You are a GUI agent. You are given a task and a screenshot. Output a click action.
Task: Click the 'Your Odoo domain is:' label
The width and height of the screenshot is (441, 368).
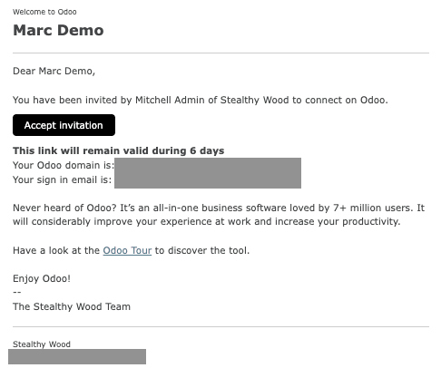64,165
